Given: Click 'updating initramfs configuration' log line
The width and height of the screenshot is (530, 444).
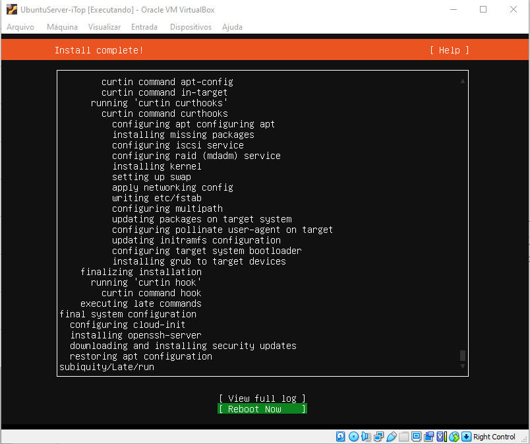Looking at the screenshot, I should coord(196,240).
